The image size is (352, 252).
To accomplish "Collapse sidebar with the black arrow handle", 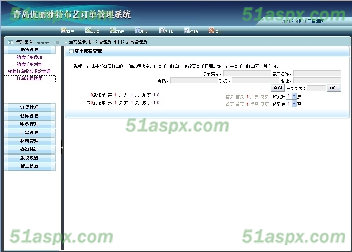I will (62, 147).
